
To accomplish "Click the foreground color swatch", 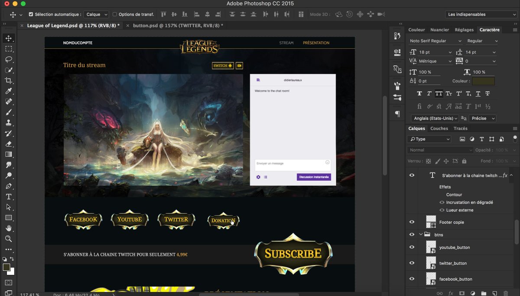I will pos(6,267).
